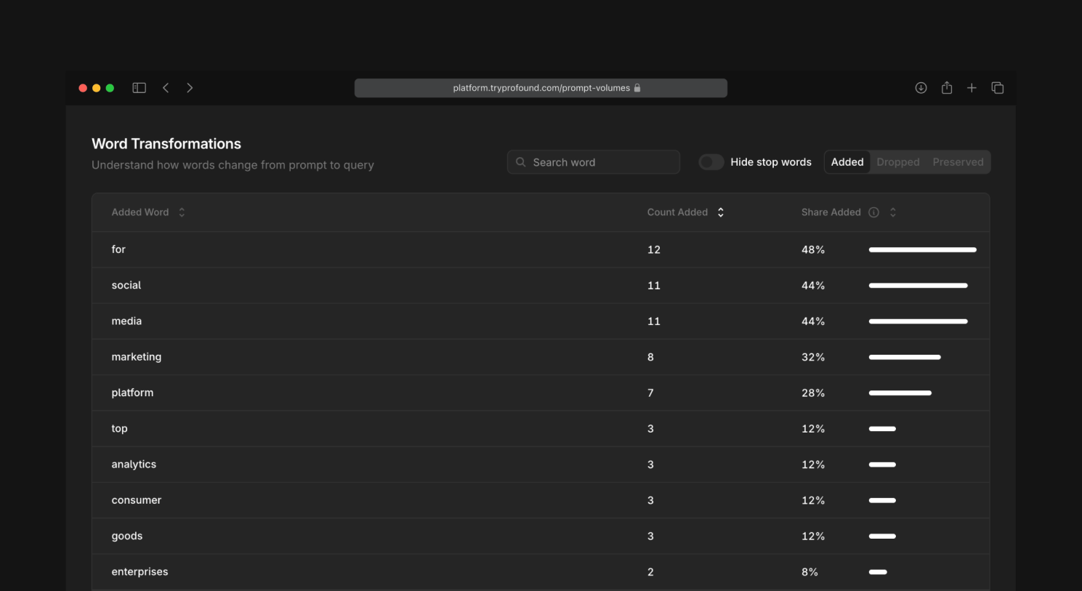Image resolution: width=1082 pixels, height=591 pixels.
Task: Toggle Hide stop words switch
Action: 711,162
